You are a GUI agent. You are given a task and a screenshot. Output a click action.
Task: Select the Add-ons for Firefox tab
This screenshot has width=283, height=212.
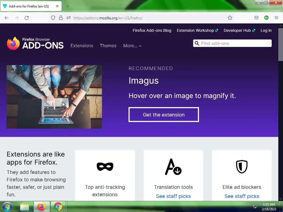pos(31,6)
